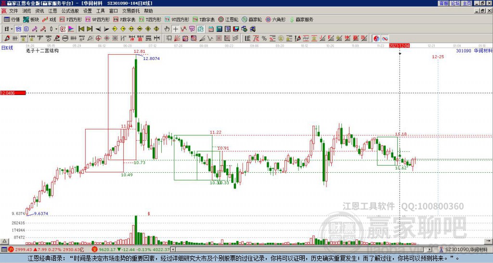Jump to first bar with skip-back icon
493x263 pixels.
tap(81, 29)
